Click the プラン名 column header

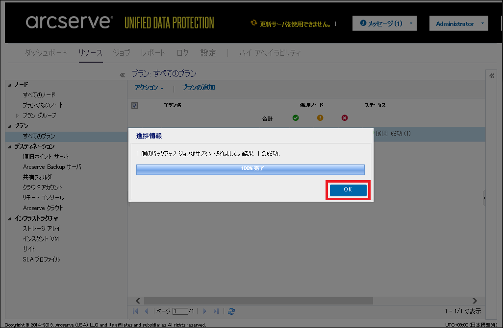tap(173, 105)
